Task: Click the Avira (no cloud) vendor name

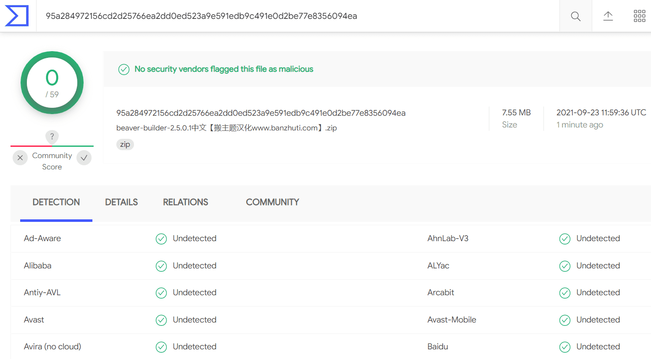Action: [x=52, y=346]
